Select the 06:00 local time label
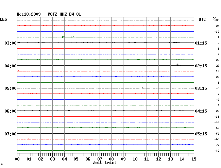The image size is (221, 168). pos(11,111)
